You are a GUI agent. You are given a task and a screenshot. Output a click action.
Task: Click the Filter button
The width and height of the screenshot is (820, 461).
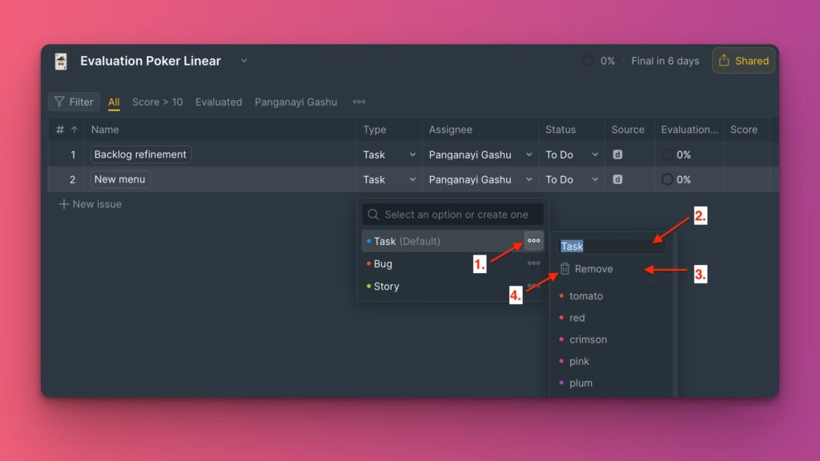[74, 102]
